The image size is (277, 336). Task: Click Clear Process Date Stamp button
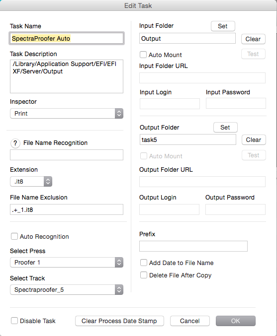[x=119, y=321]
